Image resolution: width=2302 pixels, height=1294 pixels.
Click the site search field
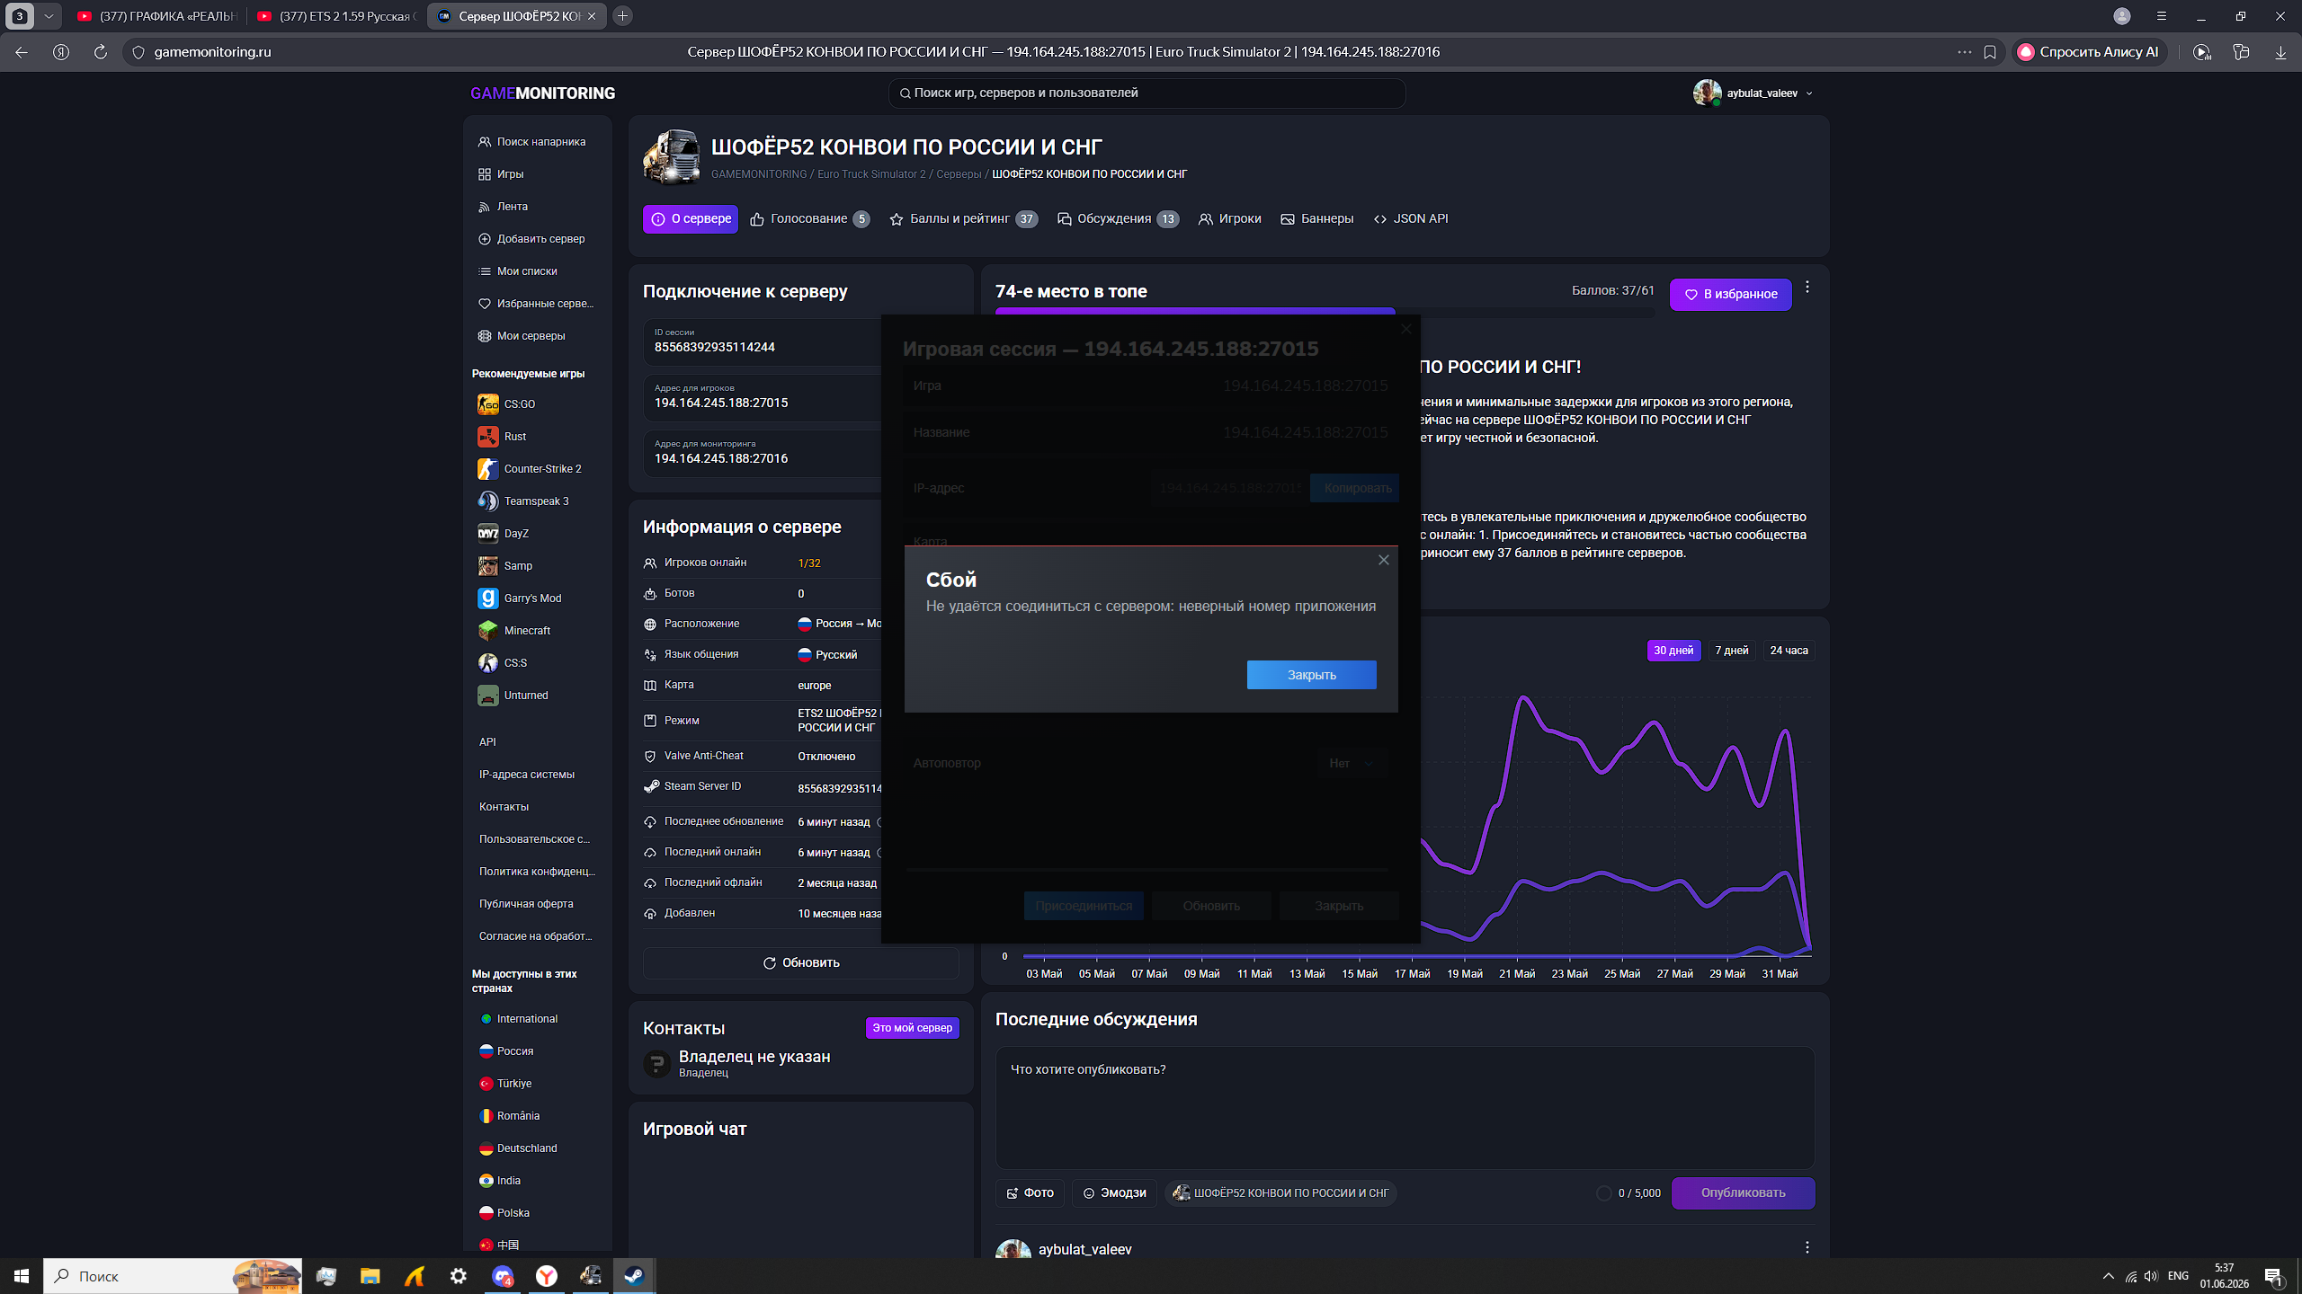[1147, 93]
